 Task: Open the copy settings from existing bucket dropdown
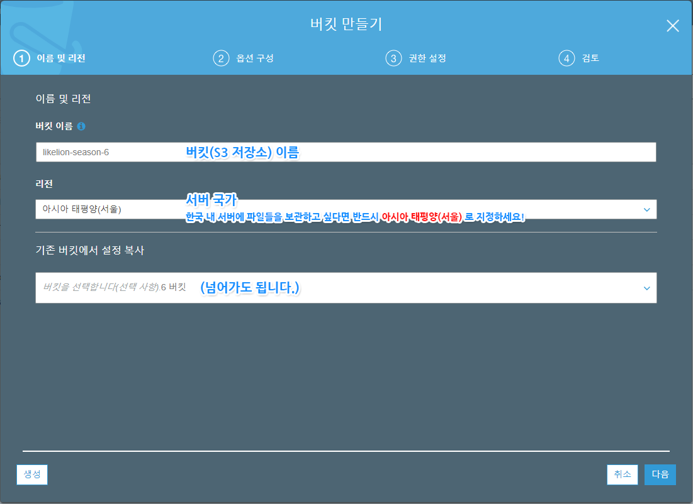coord(346,288)
